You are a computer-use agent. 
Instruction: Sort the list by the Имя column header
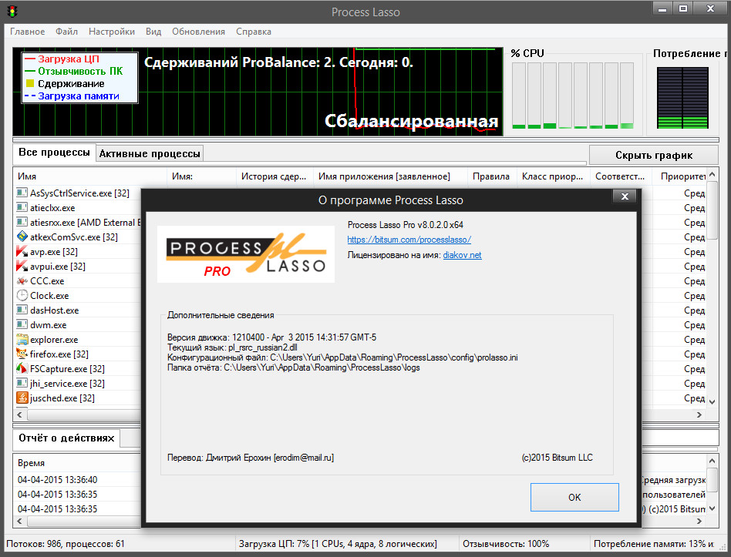point(89,176)
